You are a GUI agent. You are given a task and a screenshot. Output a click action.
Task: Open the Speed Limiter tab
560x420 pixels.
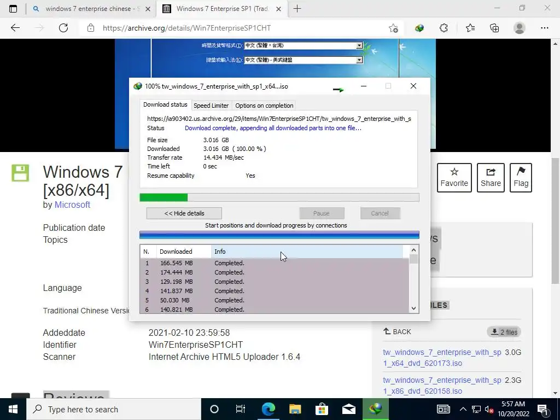pyautogui.click(x=211, y=106)
